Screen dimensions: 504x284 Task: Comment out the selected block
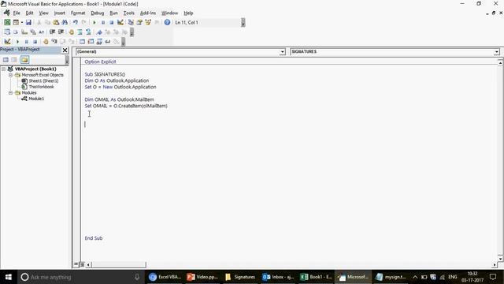pos(80,32)
